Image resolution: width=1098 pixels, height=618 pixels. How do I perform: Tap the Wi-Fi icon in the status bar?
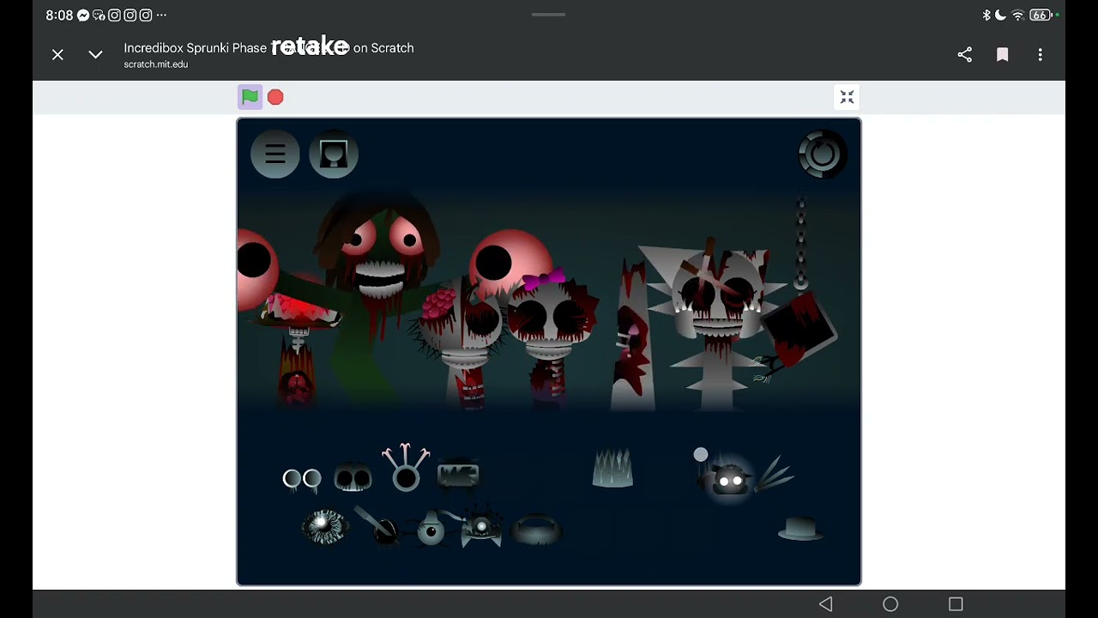(1017, 15)
